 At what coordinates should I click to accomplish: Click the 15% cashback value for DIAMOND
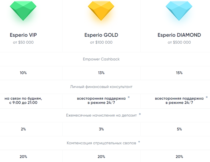coord(179,73)
